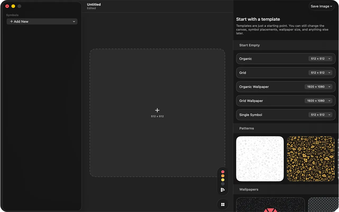This screenshot has height=212, width=339.
Task: Choose the white triangles pattern thumbnail
Action: 260,159
